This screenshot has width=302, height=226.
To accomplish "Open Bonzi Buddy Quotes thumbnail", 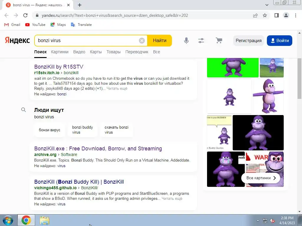I will [x=219, y=133].
